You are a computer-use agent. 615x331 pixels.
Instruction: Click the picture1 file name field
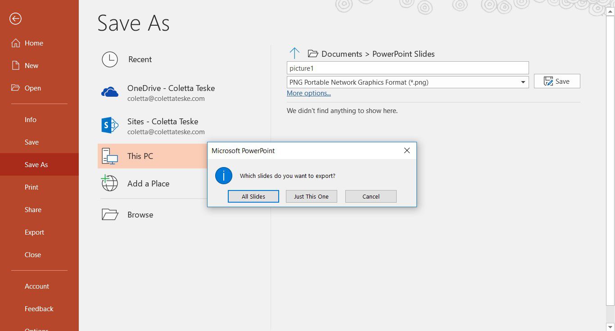click(408, 68)
